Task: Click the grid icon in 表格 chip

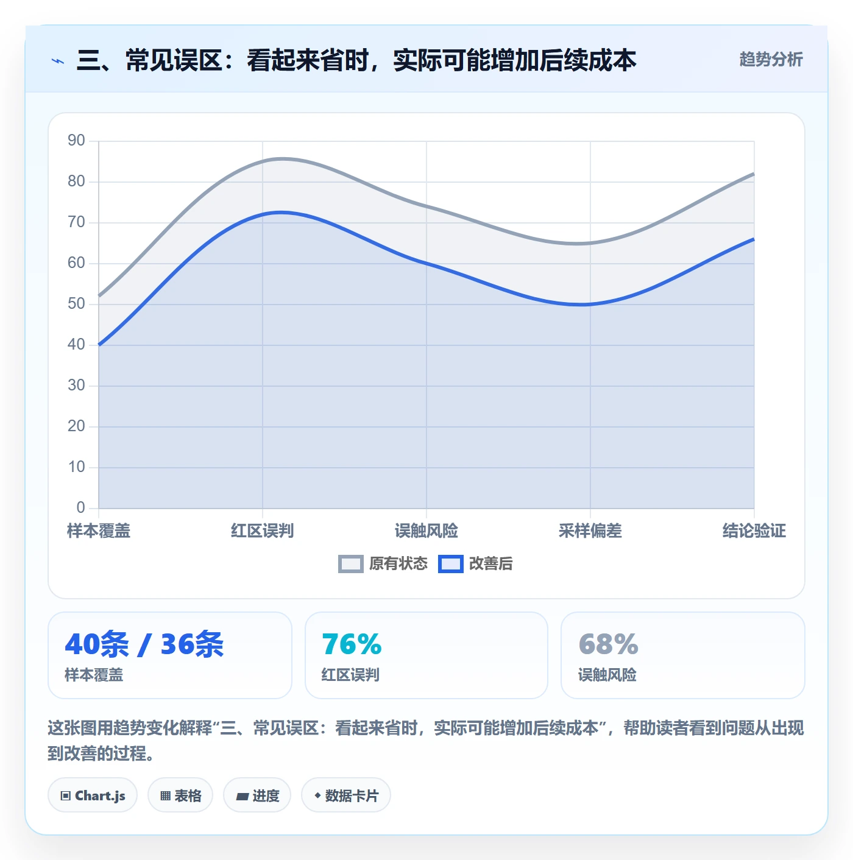Action: click(165, 795)
